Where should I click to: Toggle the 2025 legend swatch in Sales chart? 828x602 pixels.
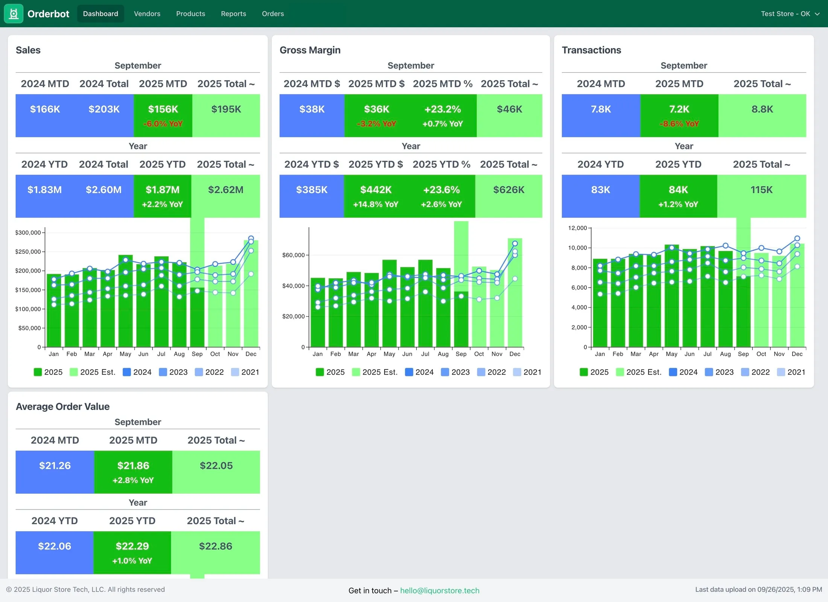(38, 372)
